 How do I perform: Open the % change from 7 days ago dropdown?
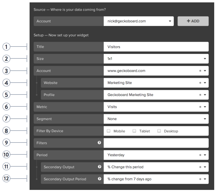[156, 179]
